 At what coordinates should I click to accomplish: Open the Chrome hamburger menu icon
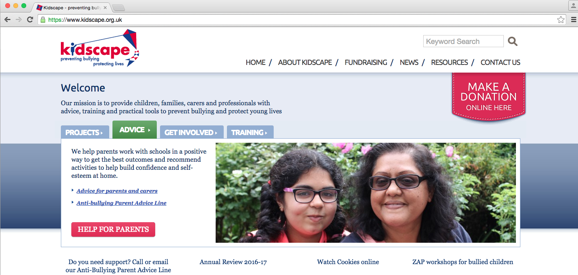(x=573, y=19)
